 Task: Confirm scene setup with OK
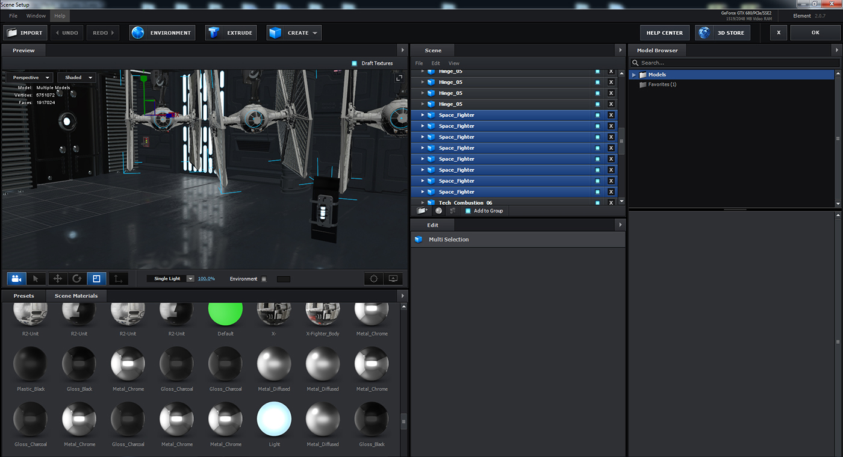(x=815, y=33)
